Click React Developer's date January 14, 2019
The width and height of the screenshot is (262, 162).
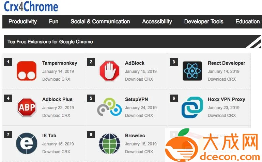coord(224,72)
